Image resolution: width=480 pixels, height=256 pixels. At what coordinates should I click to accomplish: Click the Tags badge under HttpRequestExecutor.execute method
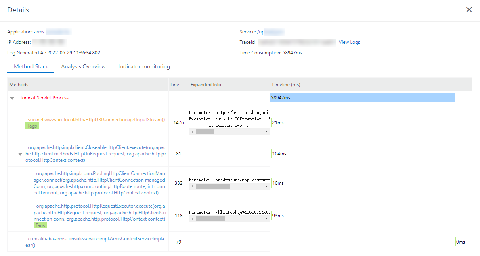(40, 225)
